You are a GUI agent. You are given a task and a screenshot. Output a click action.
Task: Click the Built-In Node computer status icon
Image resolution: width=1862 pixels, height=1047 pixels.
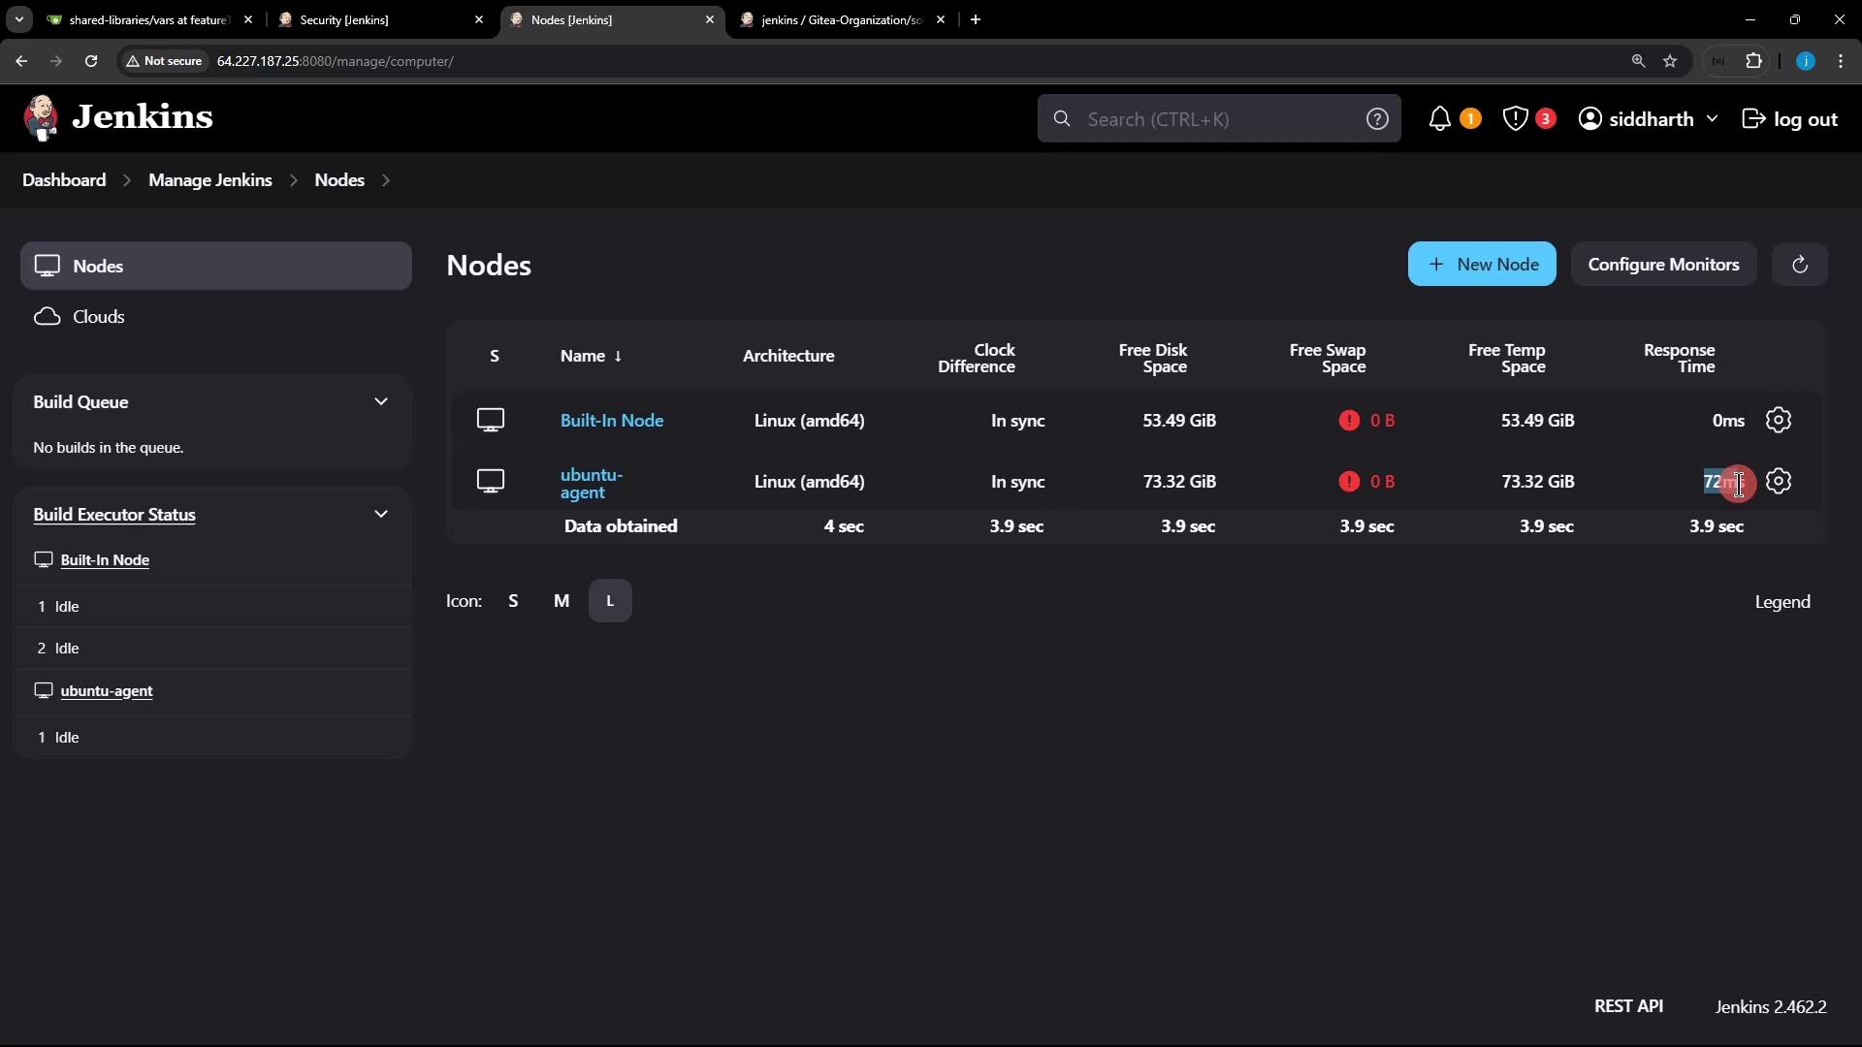click(x=491, y=421)
